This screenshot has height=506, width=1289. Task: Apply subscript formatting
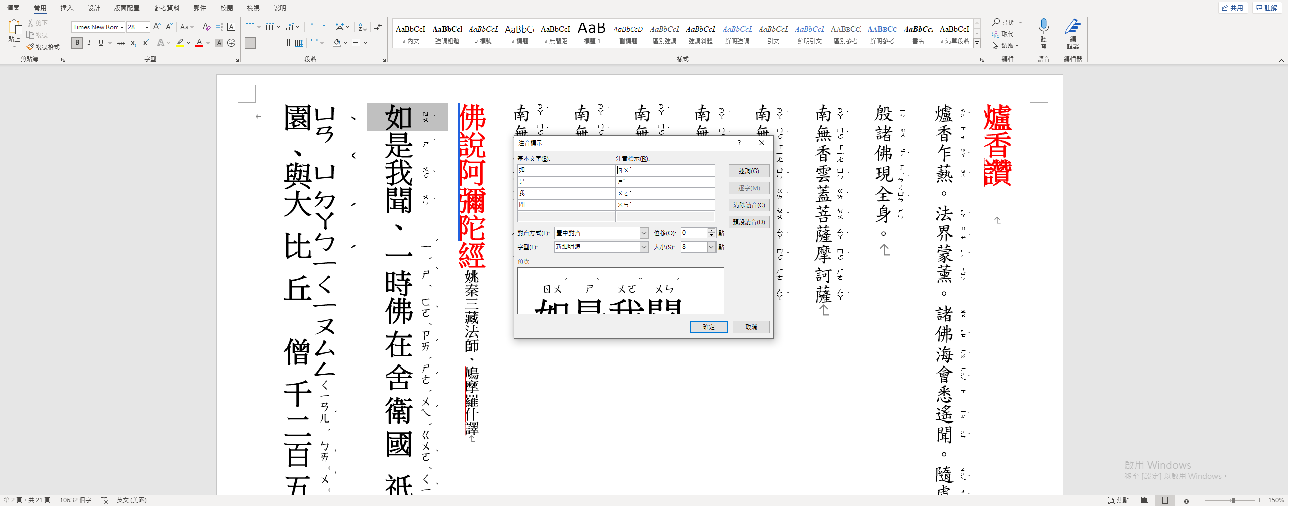(133, 43)
